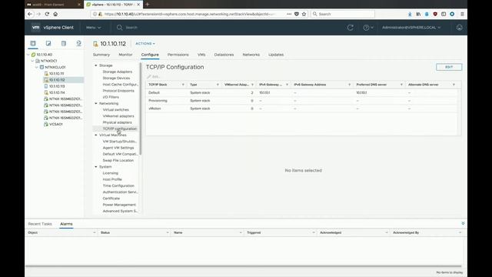This screenshot has width=492, height=277.
Task: Open Licensing settings
Action: coord(111,173)
